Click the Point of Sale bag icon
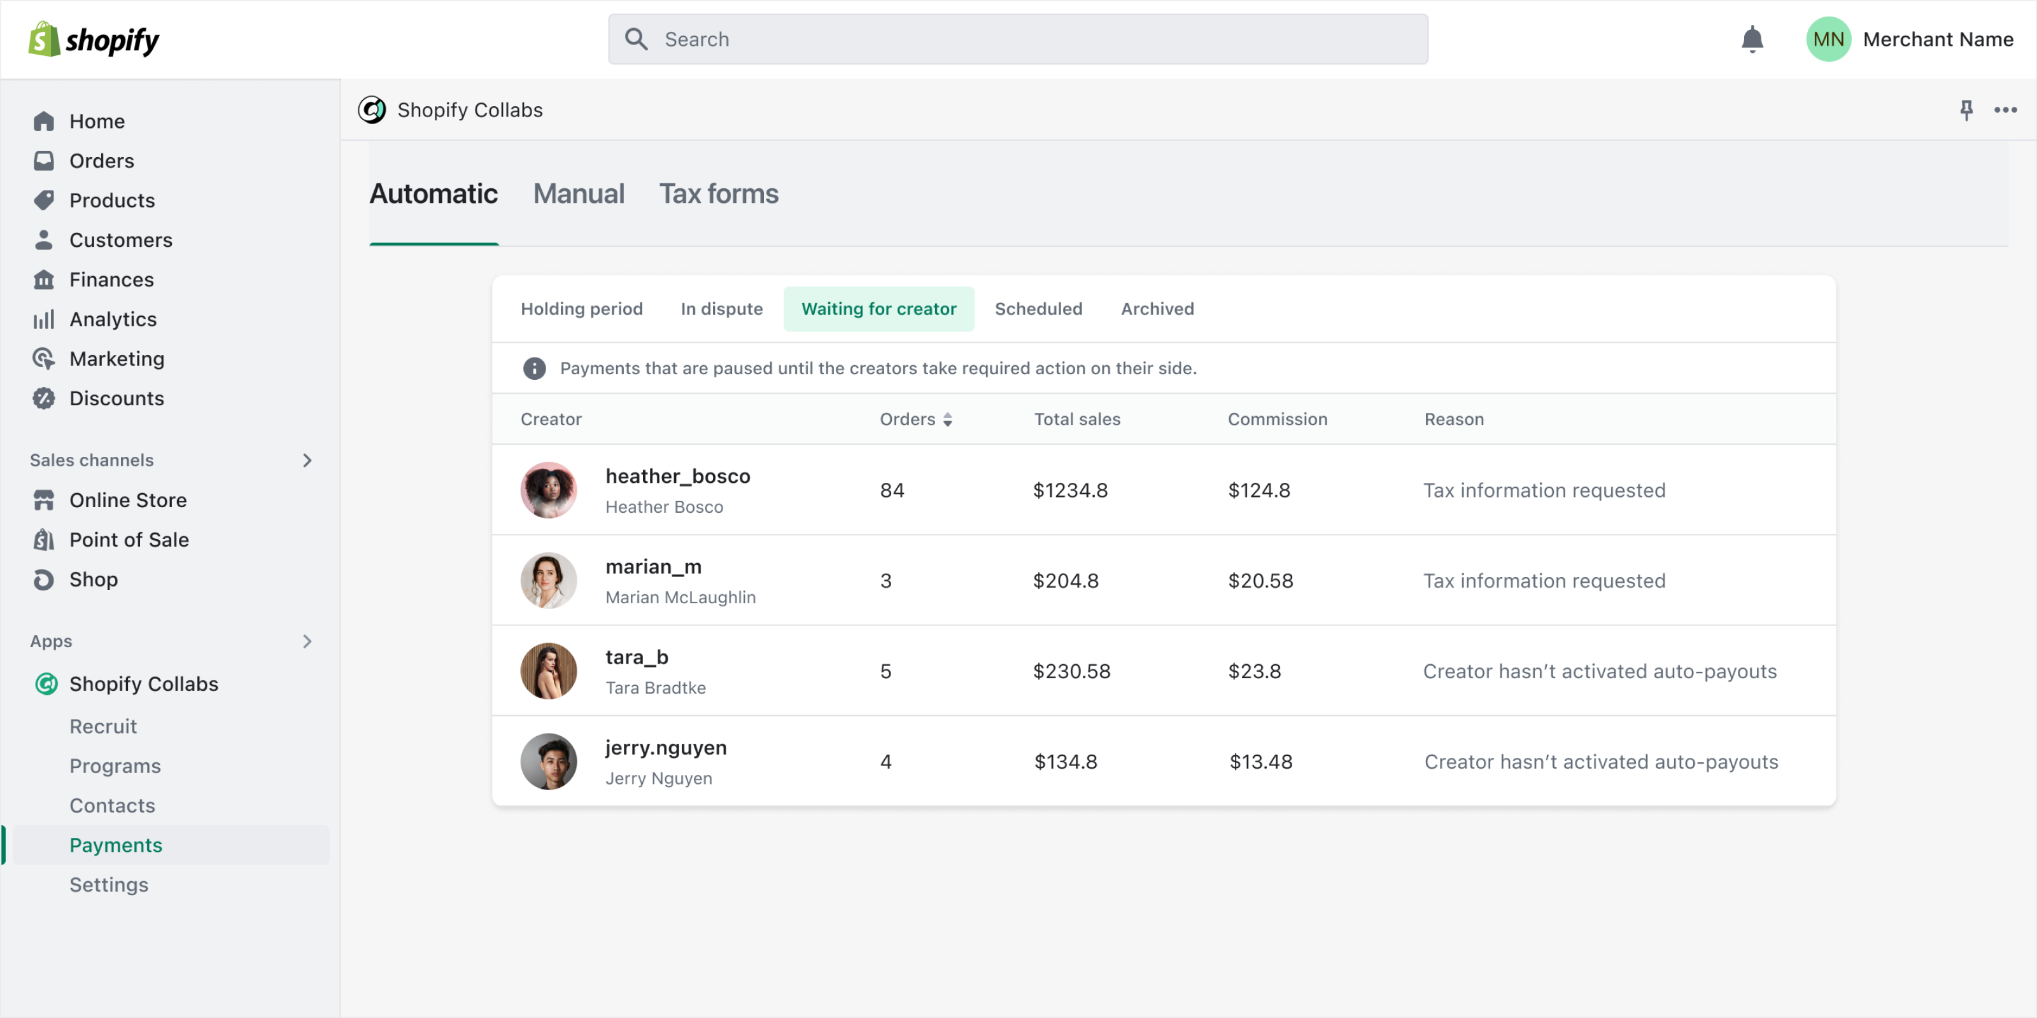The height and width of the screenshot is (1018, 2037). point(43,540)
